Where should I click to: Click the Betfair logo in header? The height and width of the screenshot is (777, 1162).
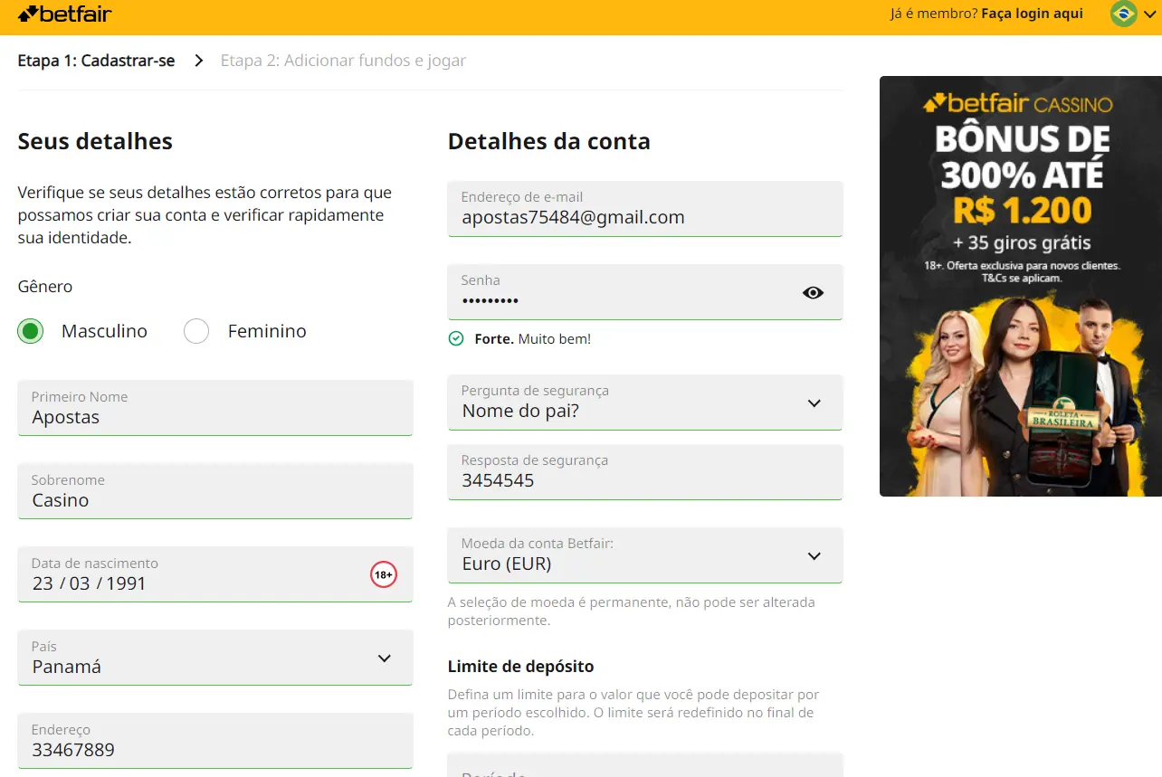(65, 14)
